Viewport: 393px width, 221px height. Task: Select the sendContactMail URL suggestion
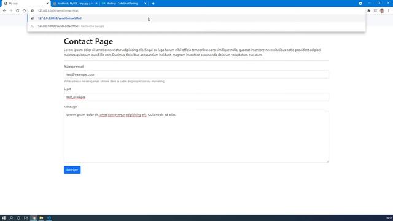tap(196, 18)
